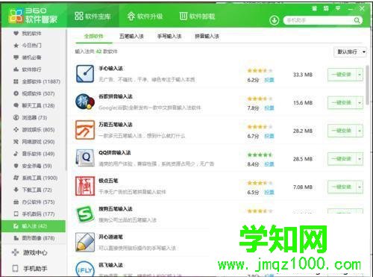Click the software list vertical scrollbar
The height and width of the screenshot is (277, 373).
pos(368,84)
